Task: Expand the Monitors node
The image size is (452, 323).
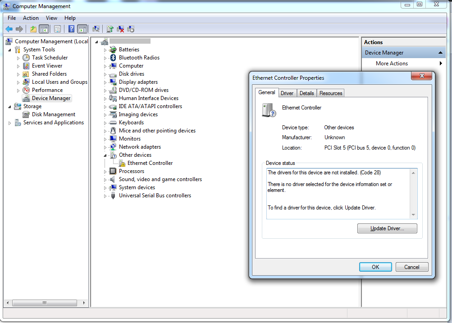Action: tap(105, 139)
